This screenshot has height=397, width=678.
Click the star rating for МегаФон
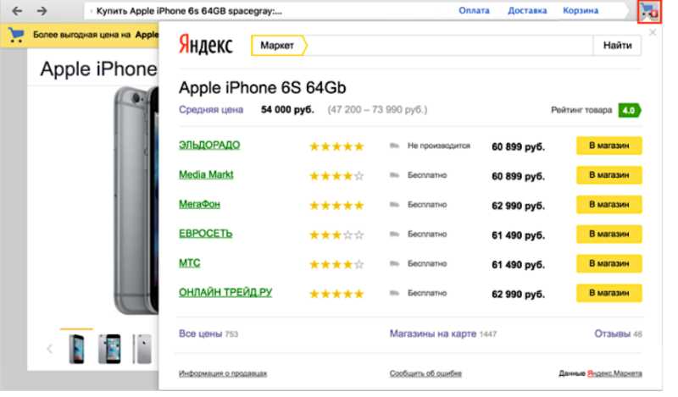pyautogui.click(x=336, y=205)
